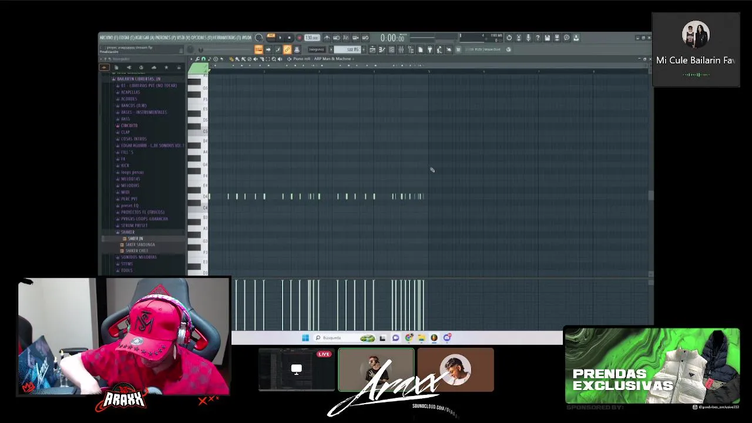Click the piano roll wrench tools icon
752x423 pixels.
point(197,59)
